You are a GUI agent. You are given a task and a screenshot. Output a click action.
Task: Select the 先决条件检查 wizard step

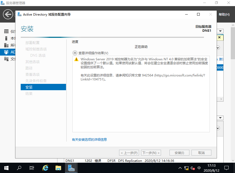click(36, 81)
